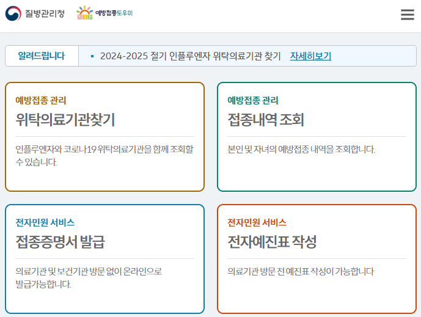Open the 자세히보기 link
Screen dimensions: 421x317
pos(310,56)
